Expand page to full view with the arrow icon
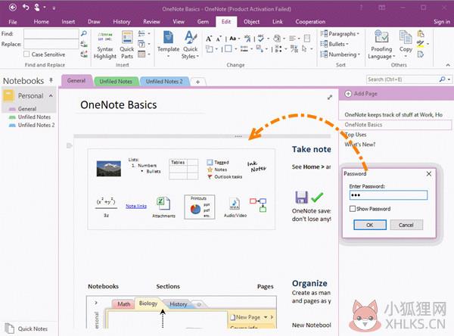 pos(329,98)
